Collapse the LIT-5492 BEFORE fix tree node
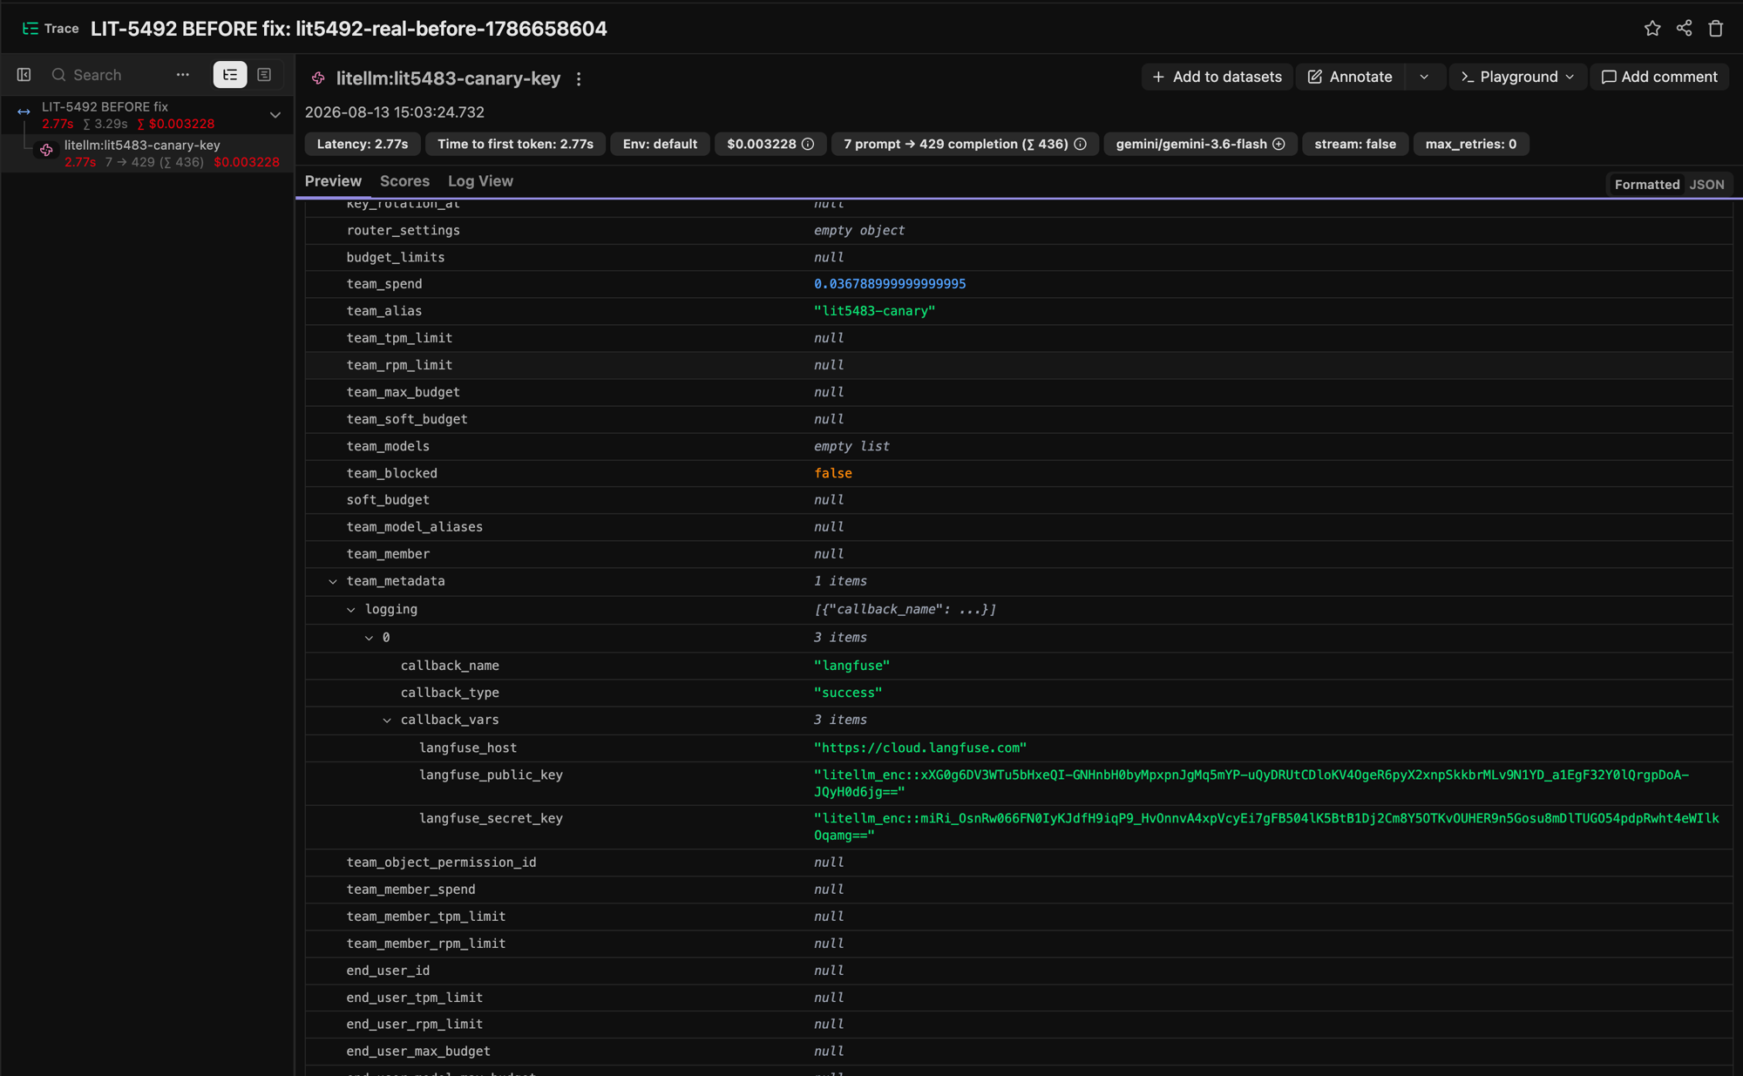This screenshot has height=1076, width=1743. (275, 115)
